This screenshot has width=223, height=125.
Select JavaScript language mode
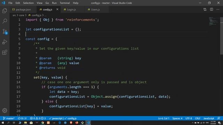(x=209, y=118)
